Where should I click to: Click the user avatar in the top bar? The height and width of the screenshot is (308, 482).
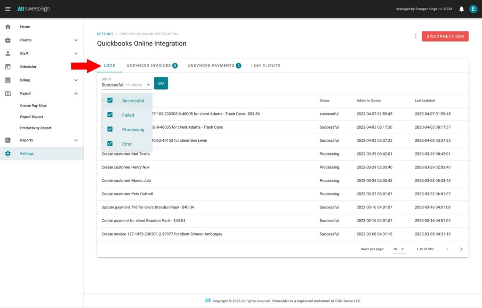click(473, 8)
